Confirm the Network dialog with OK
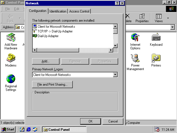The image size is (177, 133). coord(90,121)
